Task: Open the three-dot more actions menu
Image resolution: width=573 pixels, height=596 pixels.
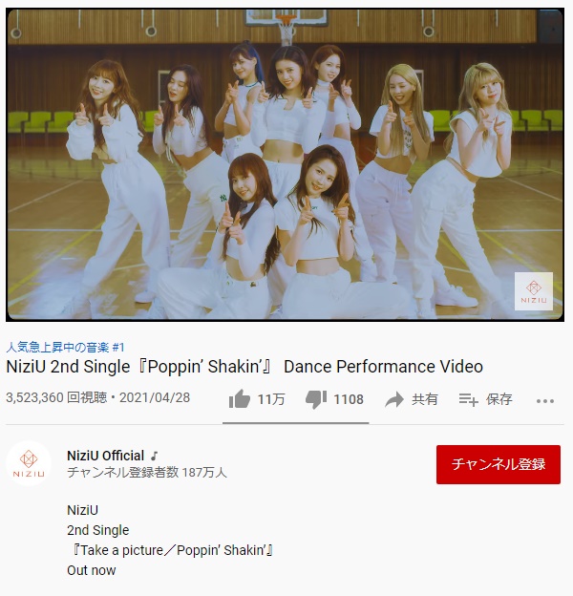Action: point(545,400)
